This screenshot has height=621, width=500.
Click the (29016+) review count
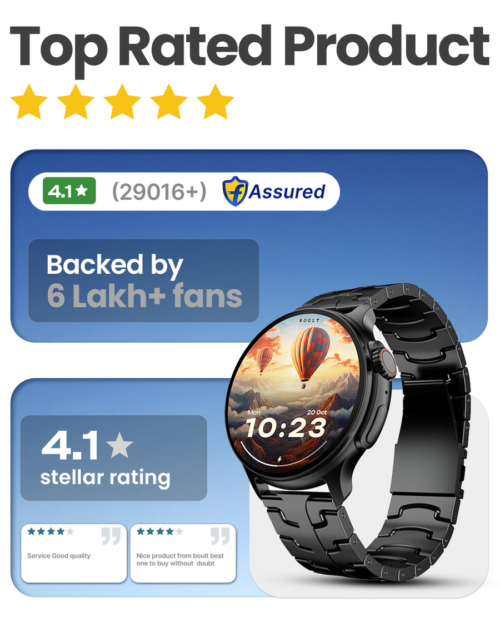pyautogui.click(x=159, y=191)
